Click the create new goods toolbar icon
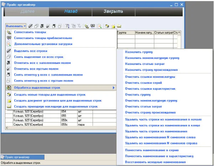Viewport: 214px width, 166px height. pyautogui.click(x=107, y=26)
